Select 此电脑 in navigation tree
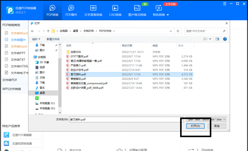This screenshot has height=151, width=248. 40,57
